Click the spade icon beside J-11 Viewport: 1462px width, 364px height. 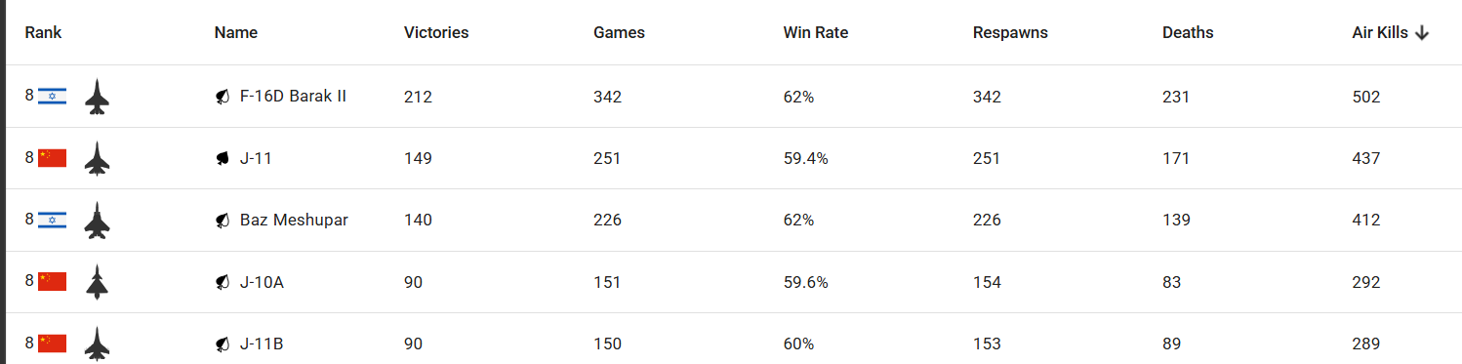pyautogui.click(x=223, y=158)
